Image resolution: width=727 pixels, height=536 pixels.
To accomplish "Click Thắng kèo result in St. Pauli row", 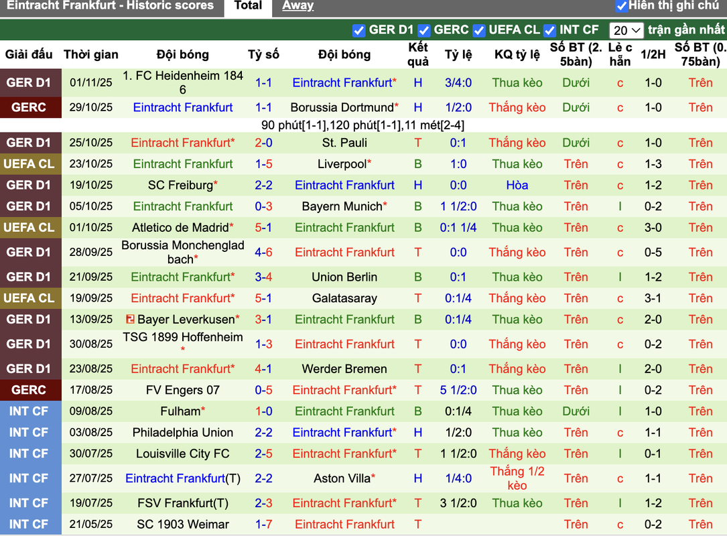I will pyautogui.click(x=517, y=143).
